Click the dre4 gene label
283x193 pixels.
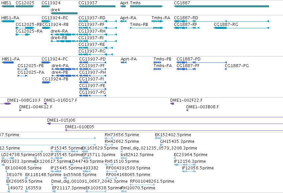coord(55,10)
